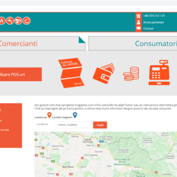Image resolution: width=177 pixels, height=177 pixels.
Task: Click the orange wallet icon
Action: pos(104,74)
